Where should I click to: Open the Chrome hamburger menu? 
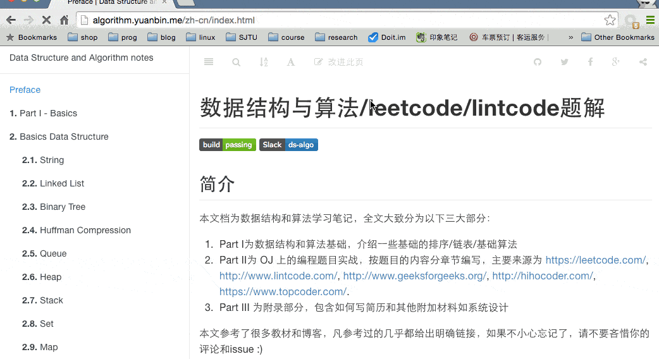pyautogui.click(x=650, y=20)
